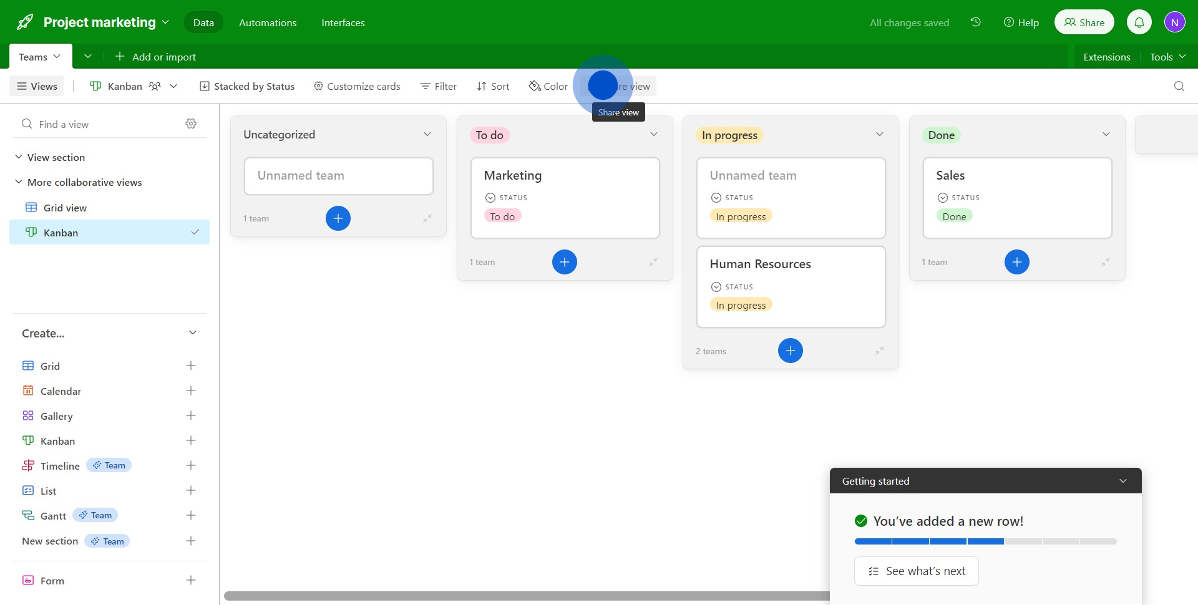Open the Color settings

coord(548,86)
